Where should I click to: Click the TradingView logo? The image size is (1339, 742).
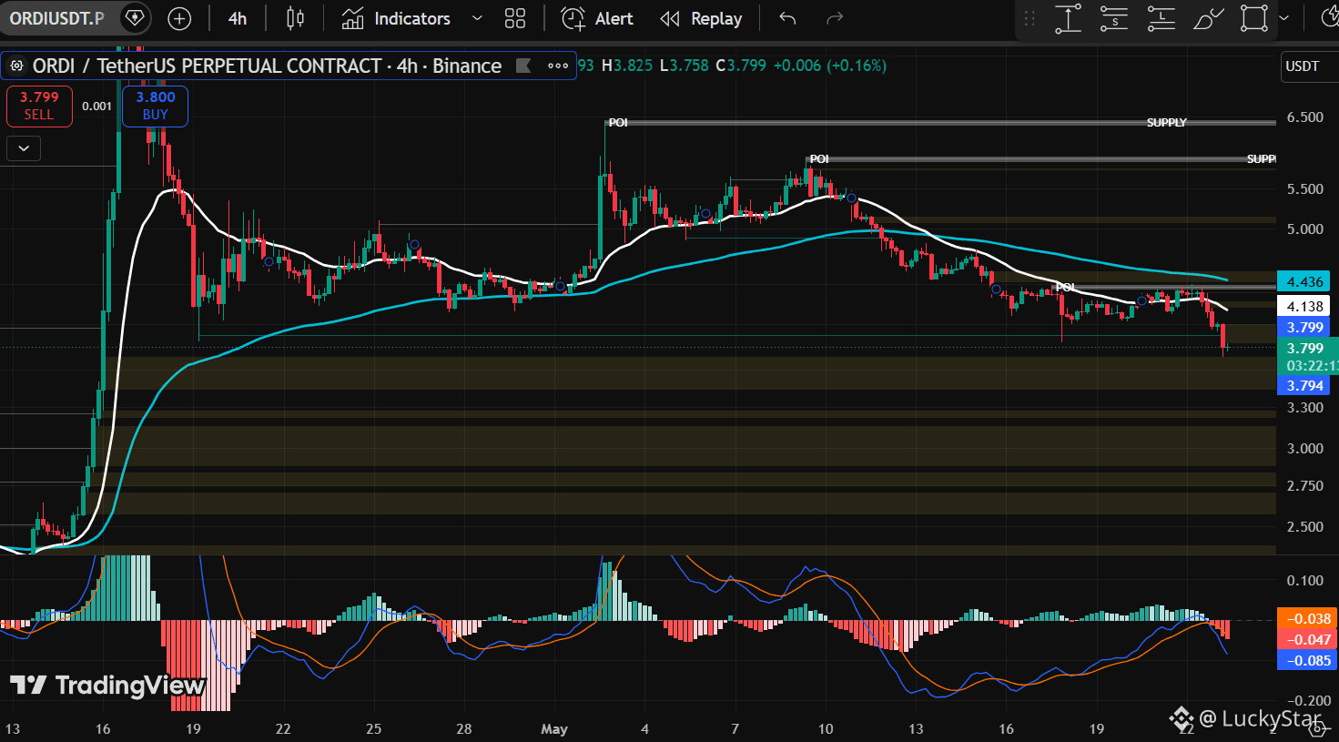108,686
